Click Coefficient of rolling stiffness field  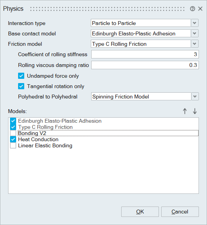tap(145, 54)
